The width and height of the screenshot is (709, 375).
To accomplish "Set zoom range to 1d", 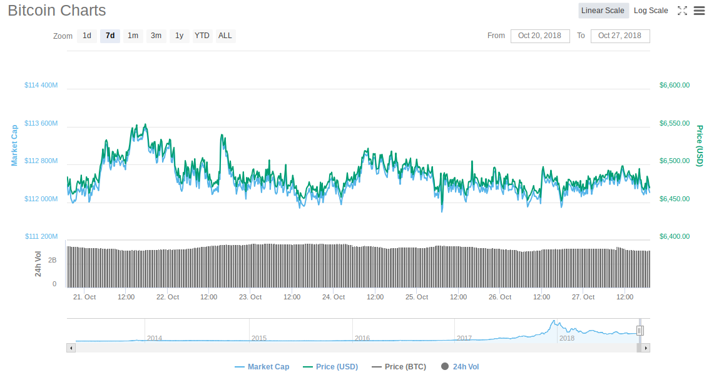I will click(x=87, y=36).
